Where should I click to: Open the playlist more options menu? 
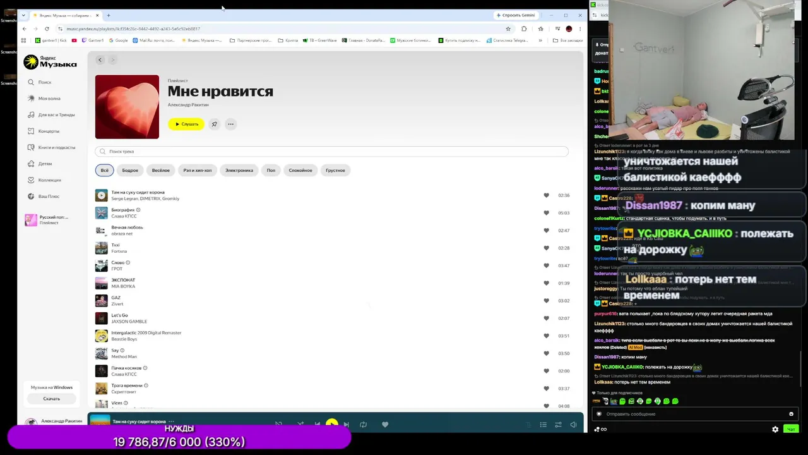(x=231, y=124)
